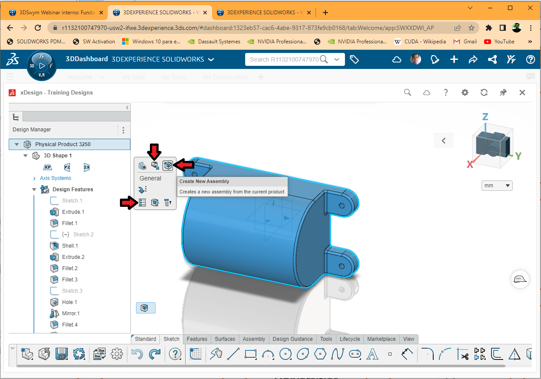Collapse the Design Features node
This screenshot has height=379, width=541.
click(34, 189)
